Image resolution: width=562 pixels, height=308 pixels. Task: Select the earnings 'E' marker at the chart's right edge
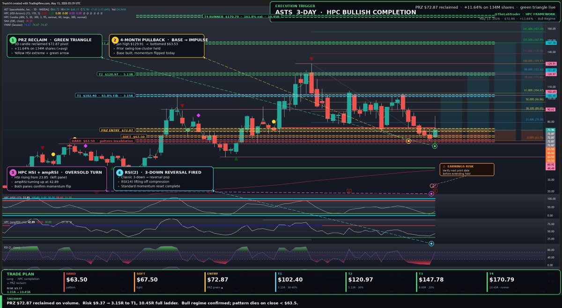click(436, 191)
